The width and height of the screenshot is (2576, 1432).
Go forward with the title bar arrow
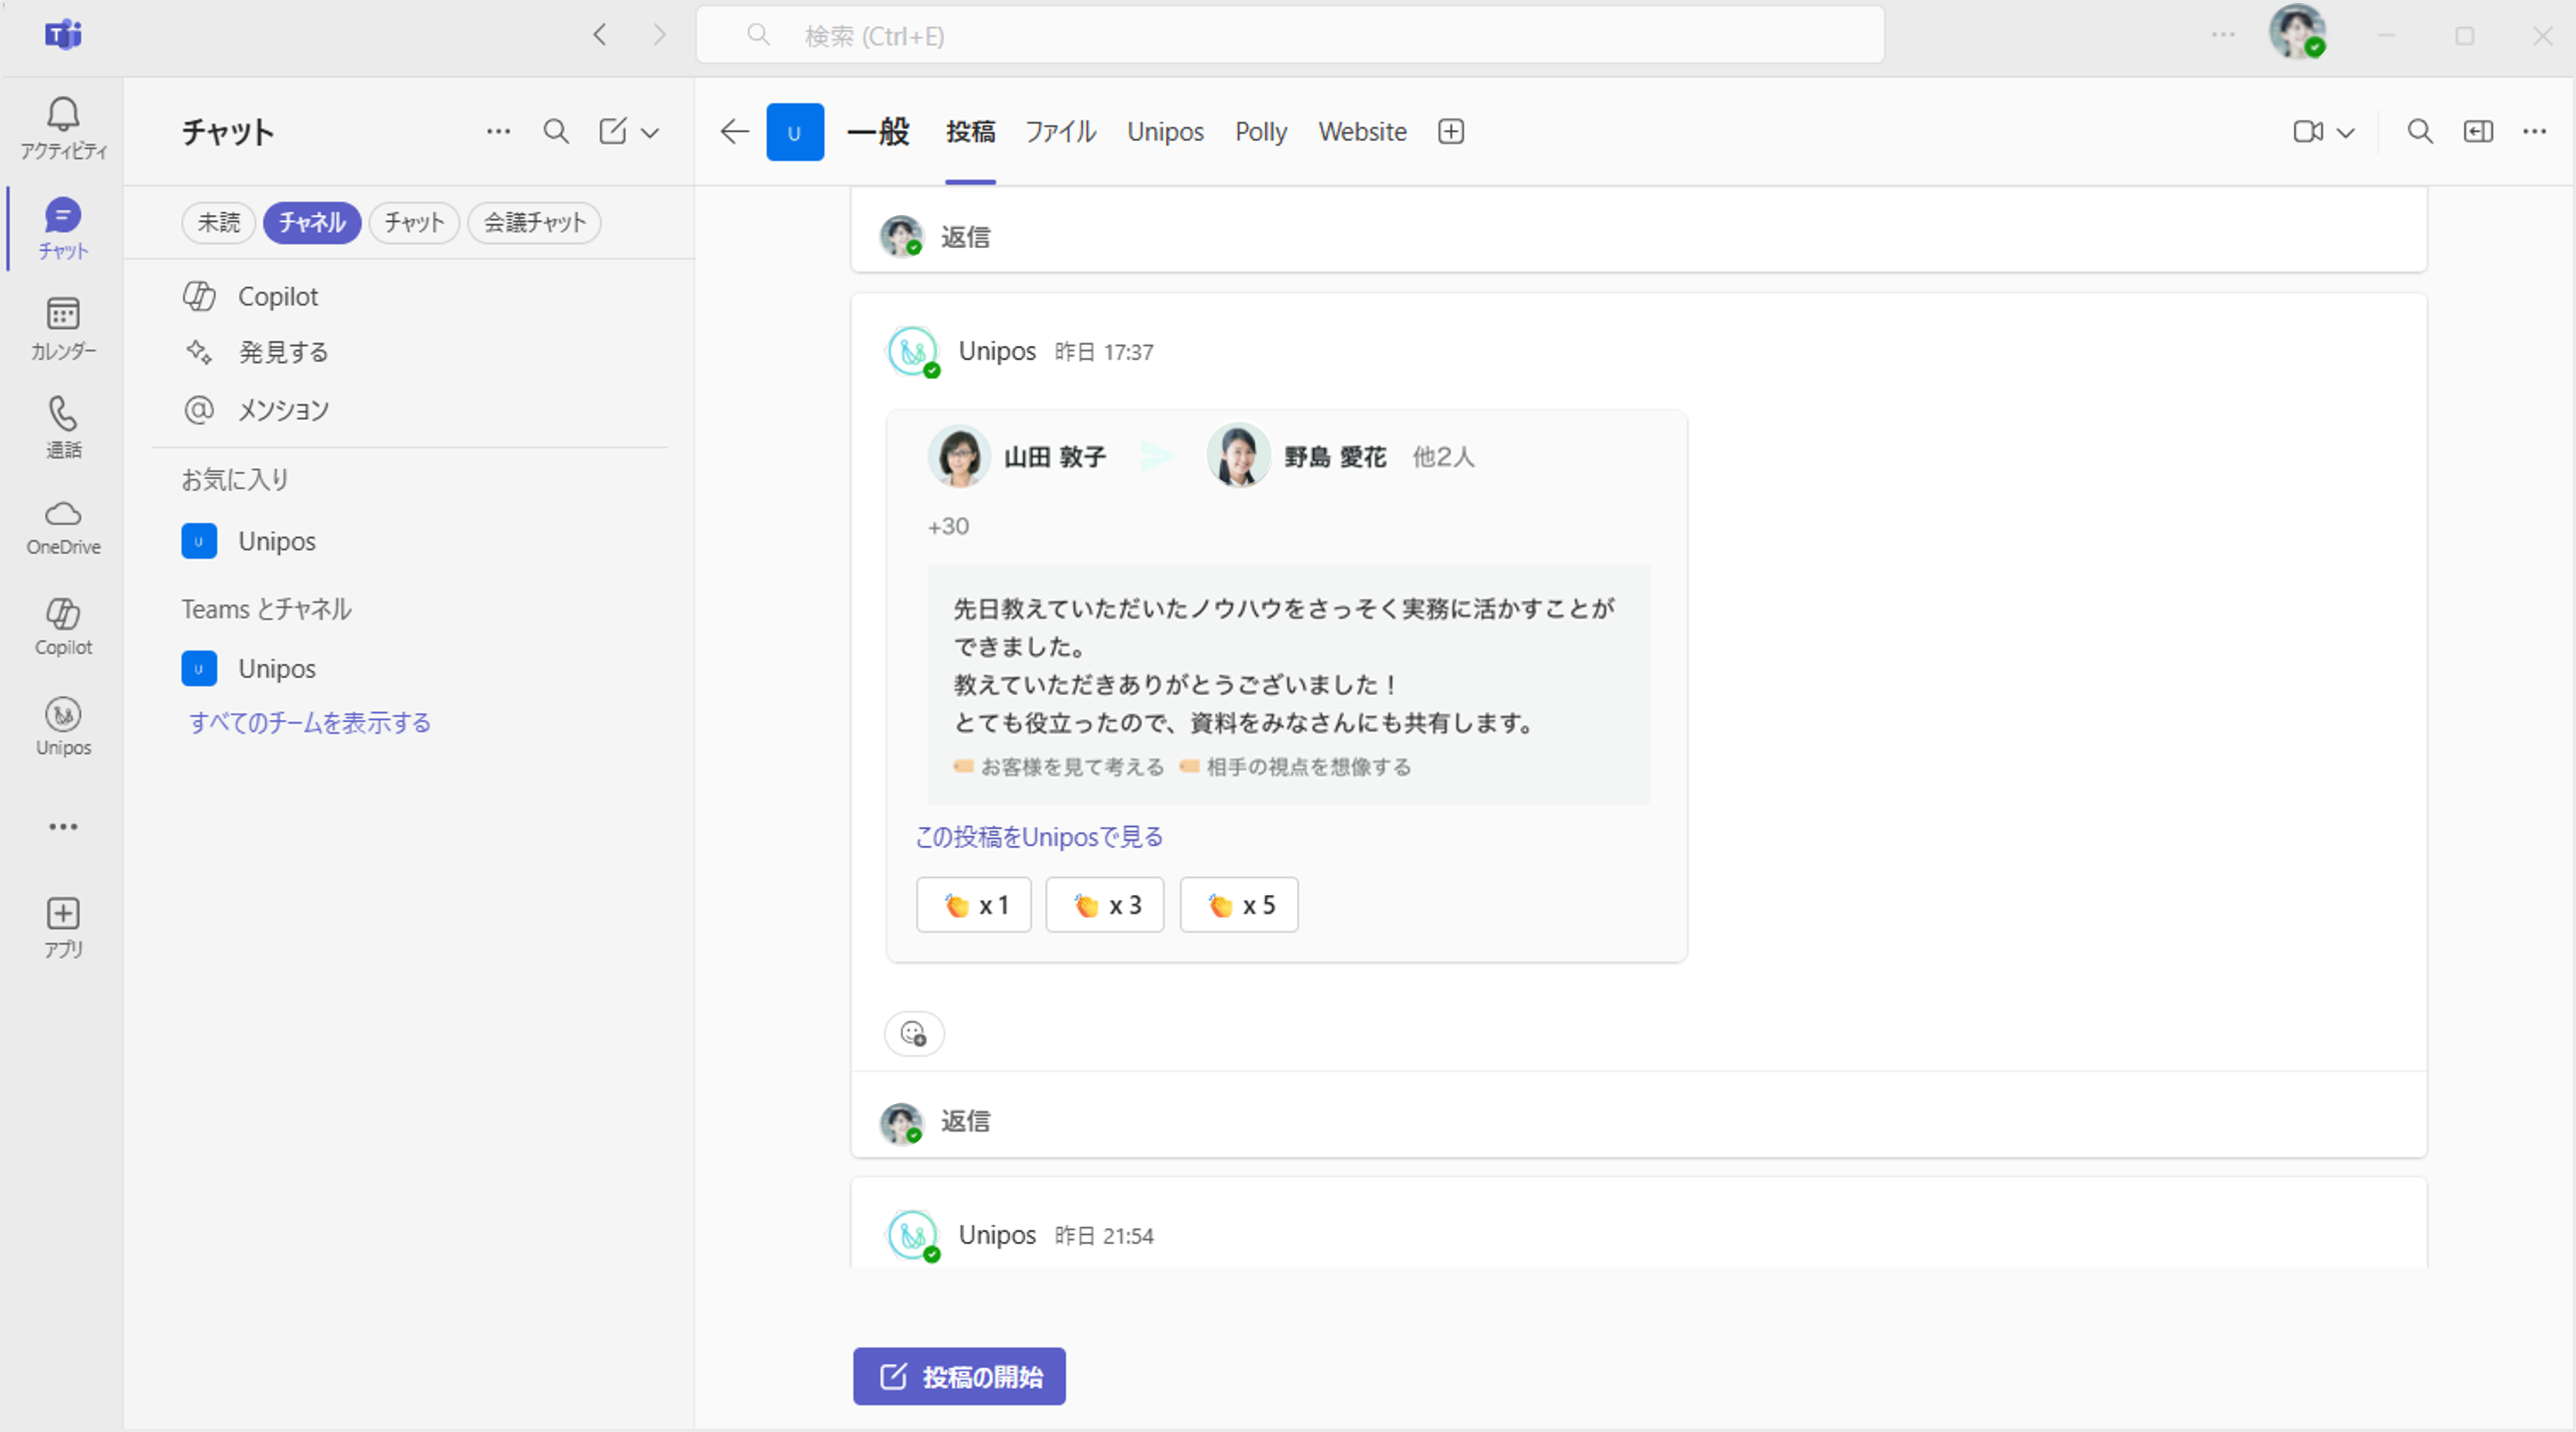click(x=659, y=35)
